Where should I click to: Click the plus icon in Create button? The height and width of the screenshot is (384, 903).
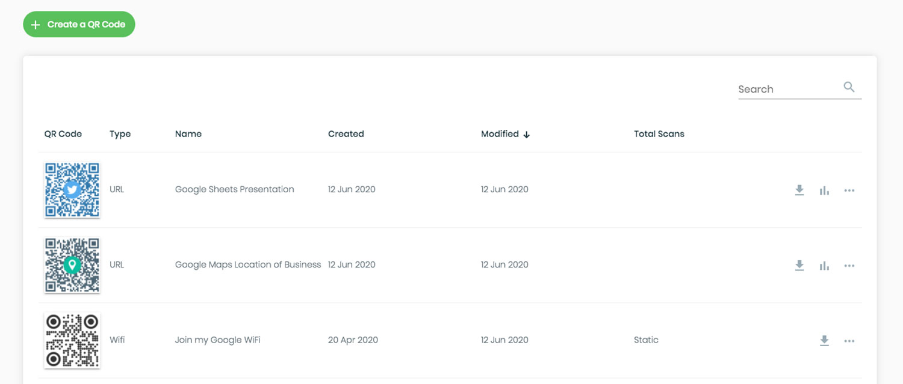36,25
